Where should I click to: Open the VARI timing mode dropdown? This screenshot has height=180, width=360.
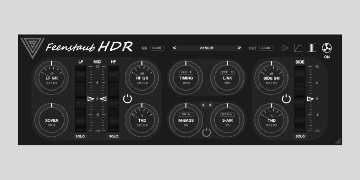pos(186,72)
